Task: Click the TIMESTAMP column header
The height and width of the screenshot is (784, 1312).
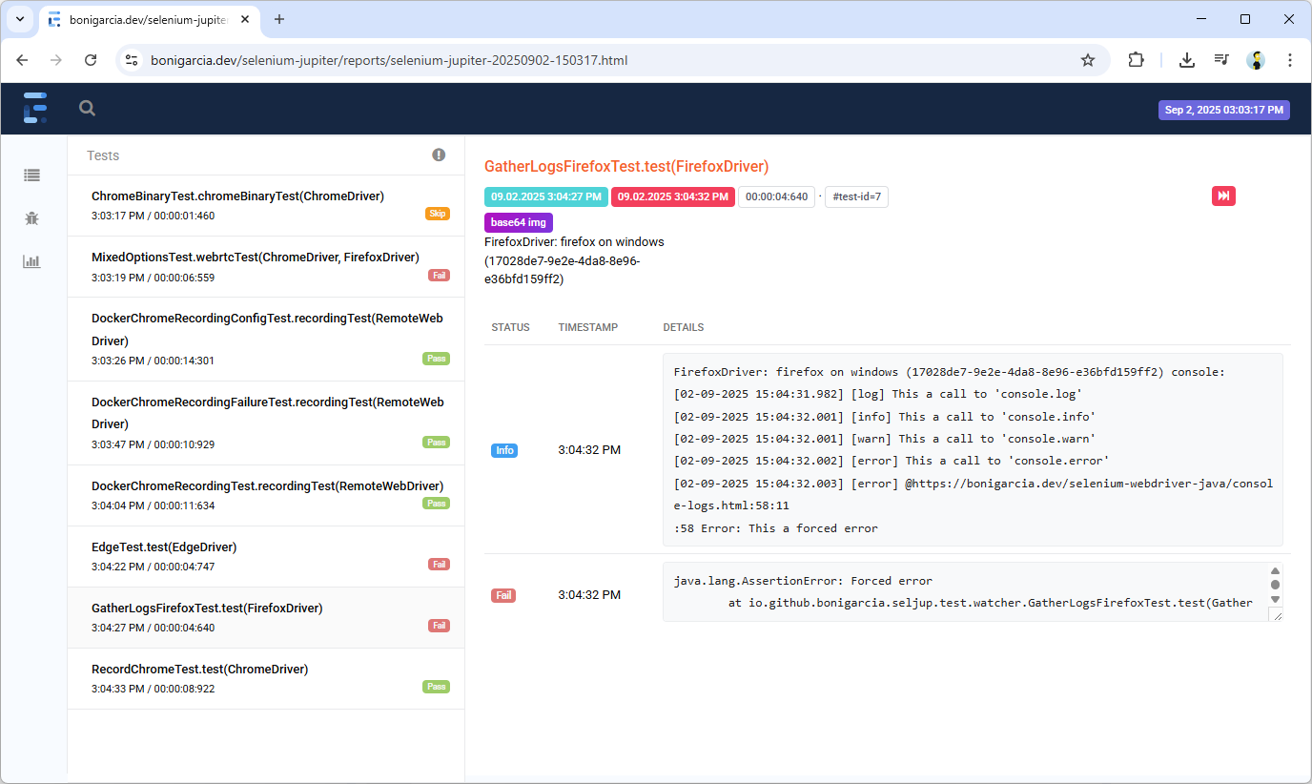Action: [x=587, y=327]
